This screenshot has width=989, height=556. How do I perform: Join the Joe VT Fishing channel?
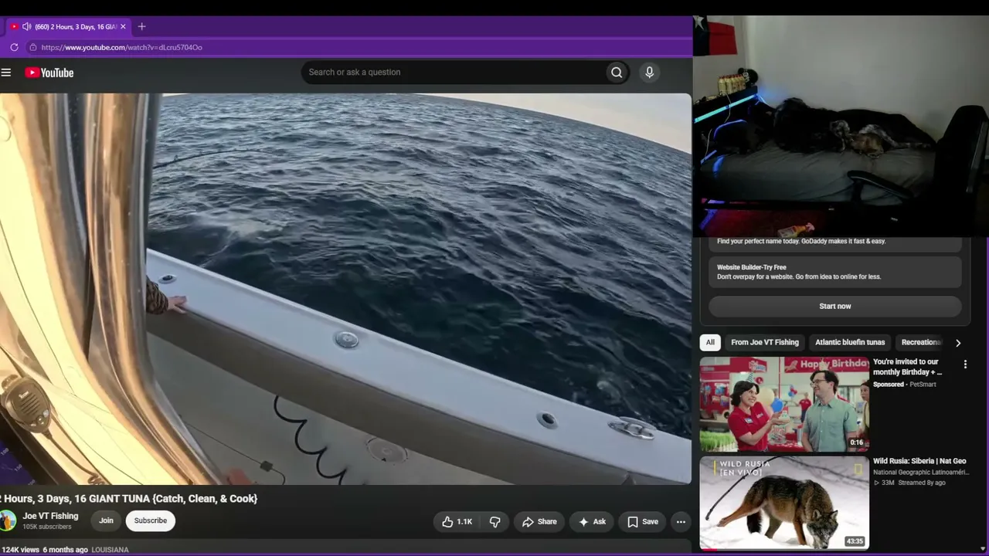pos(106,520)
